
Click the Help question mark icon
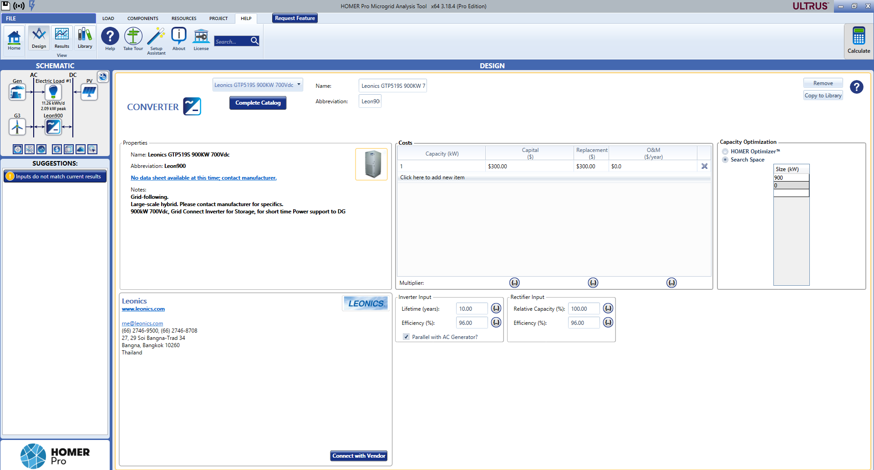coord(110,36)
